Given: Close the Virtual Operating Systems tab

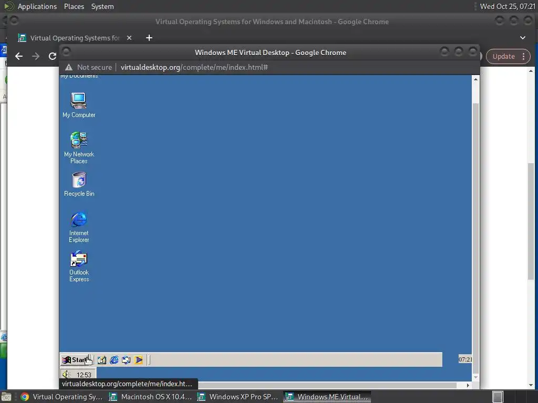Looking at the screenshot, I should click(x=129, y=38).
